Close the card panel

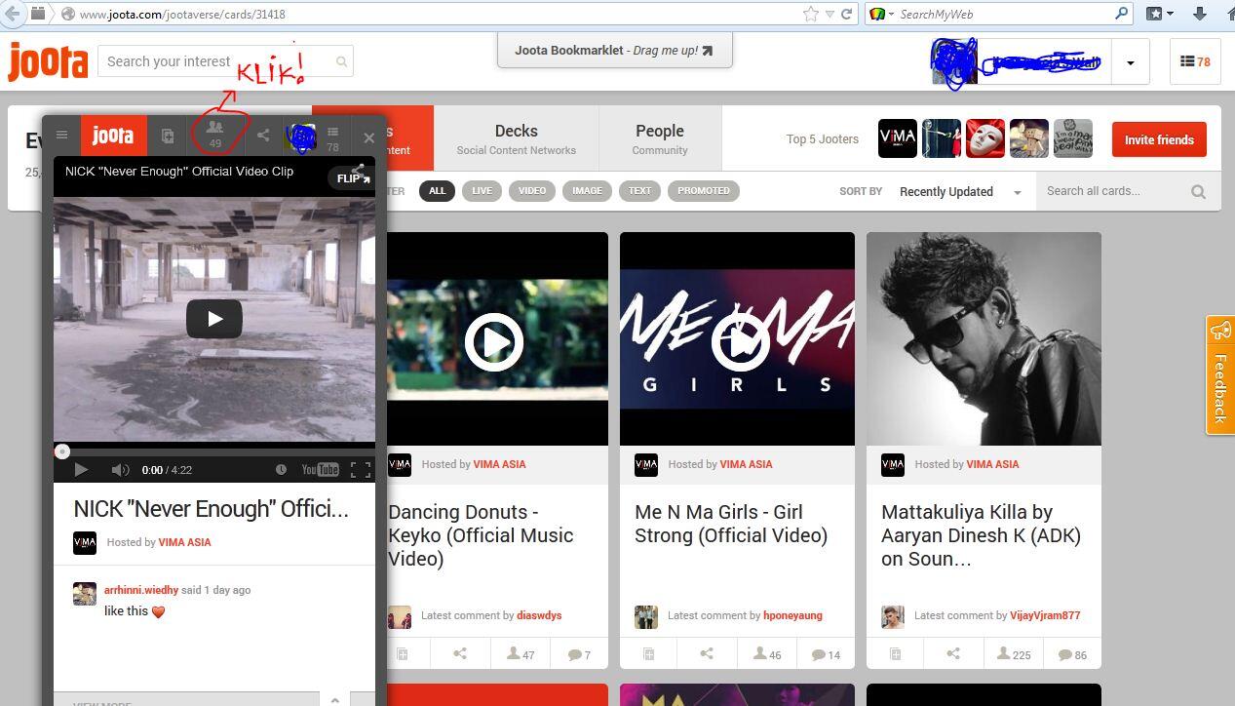click(368, 137)
